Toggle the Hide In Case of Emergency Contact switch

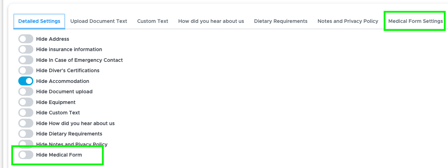(x=26, y=60)
